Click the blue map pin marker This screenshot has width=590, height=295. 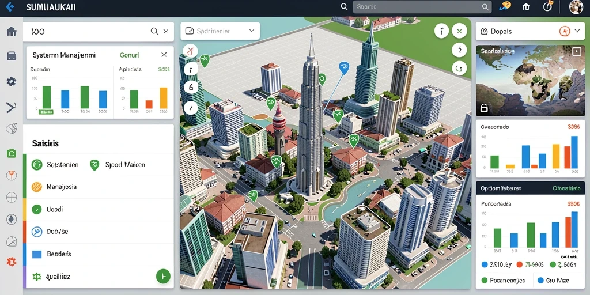[344, 68]
